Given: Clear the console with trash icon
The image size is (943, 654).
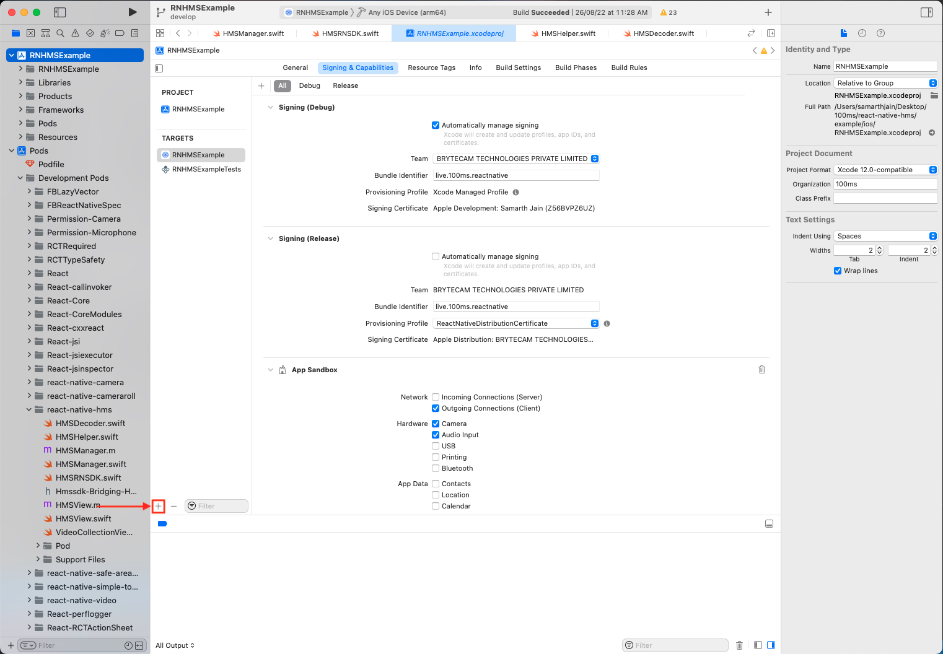Looking at the screenshot, I should tap(739, 645).
